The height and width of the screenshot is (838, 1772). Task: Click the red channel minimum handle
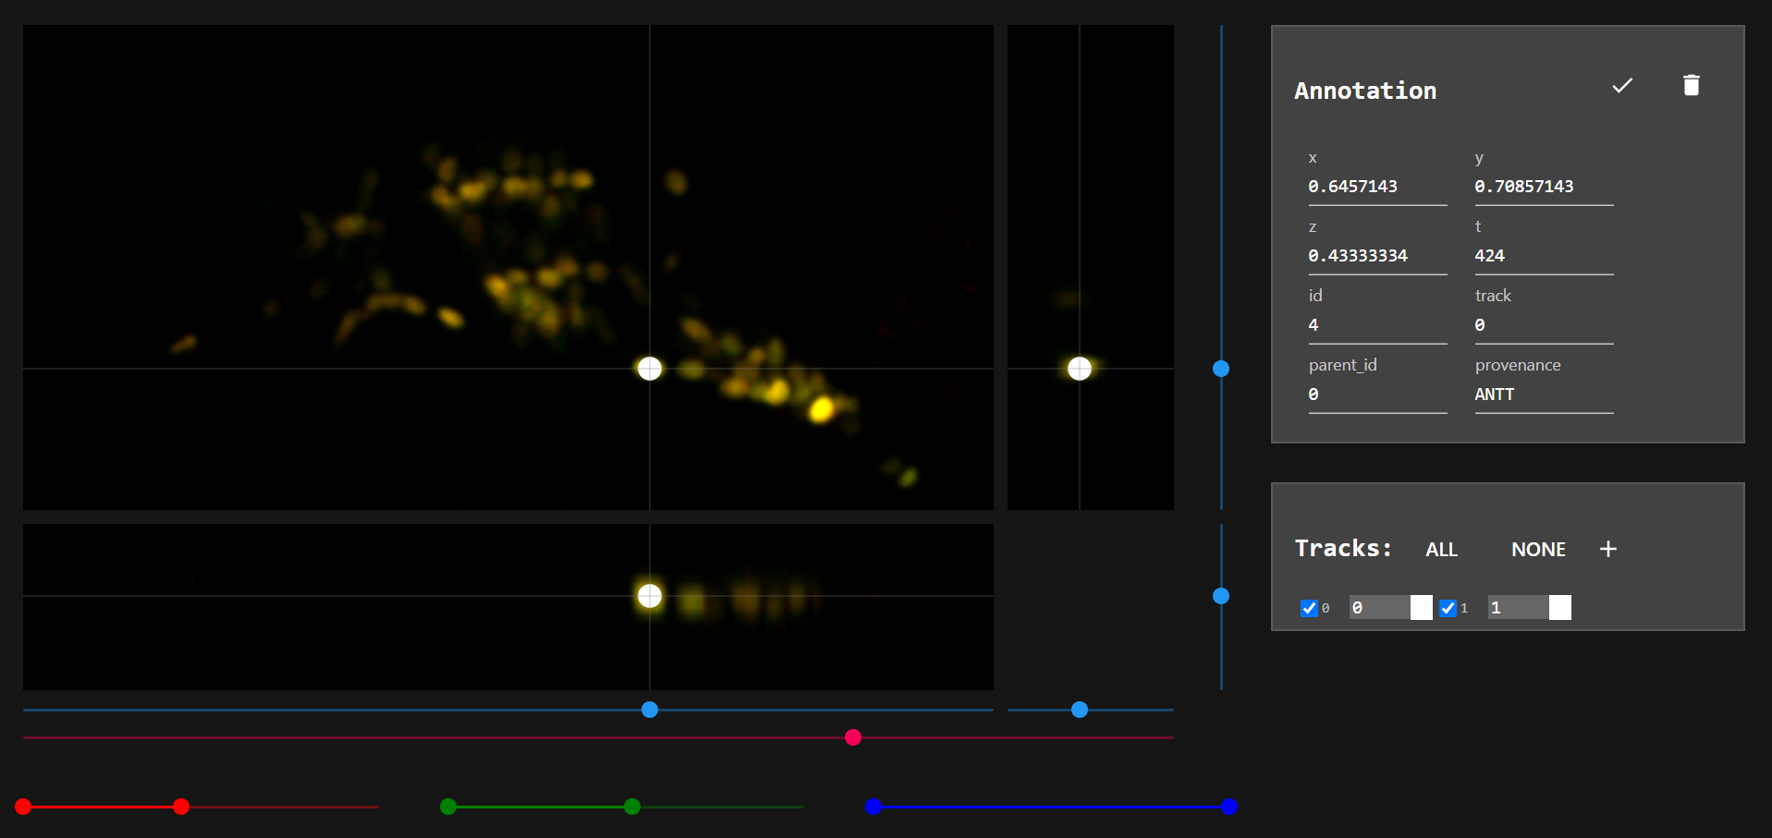coord(23,807)
